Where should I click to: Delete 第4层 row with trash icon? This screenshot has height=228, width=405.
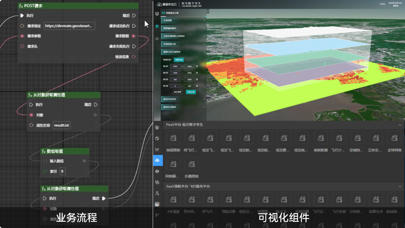(x=197, y=66)
